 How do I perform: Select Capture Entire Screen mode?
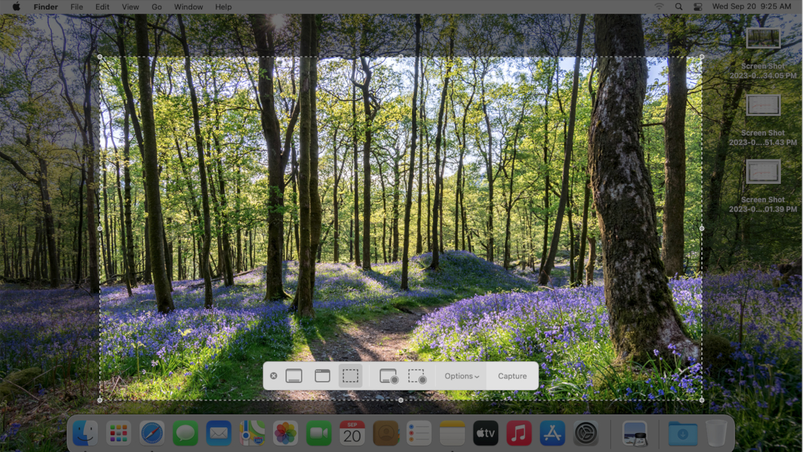(294, 376)
